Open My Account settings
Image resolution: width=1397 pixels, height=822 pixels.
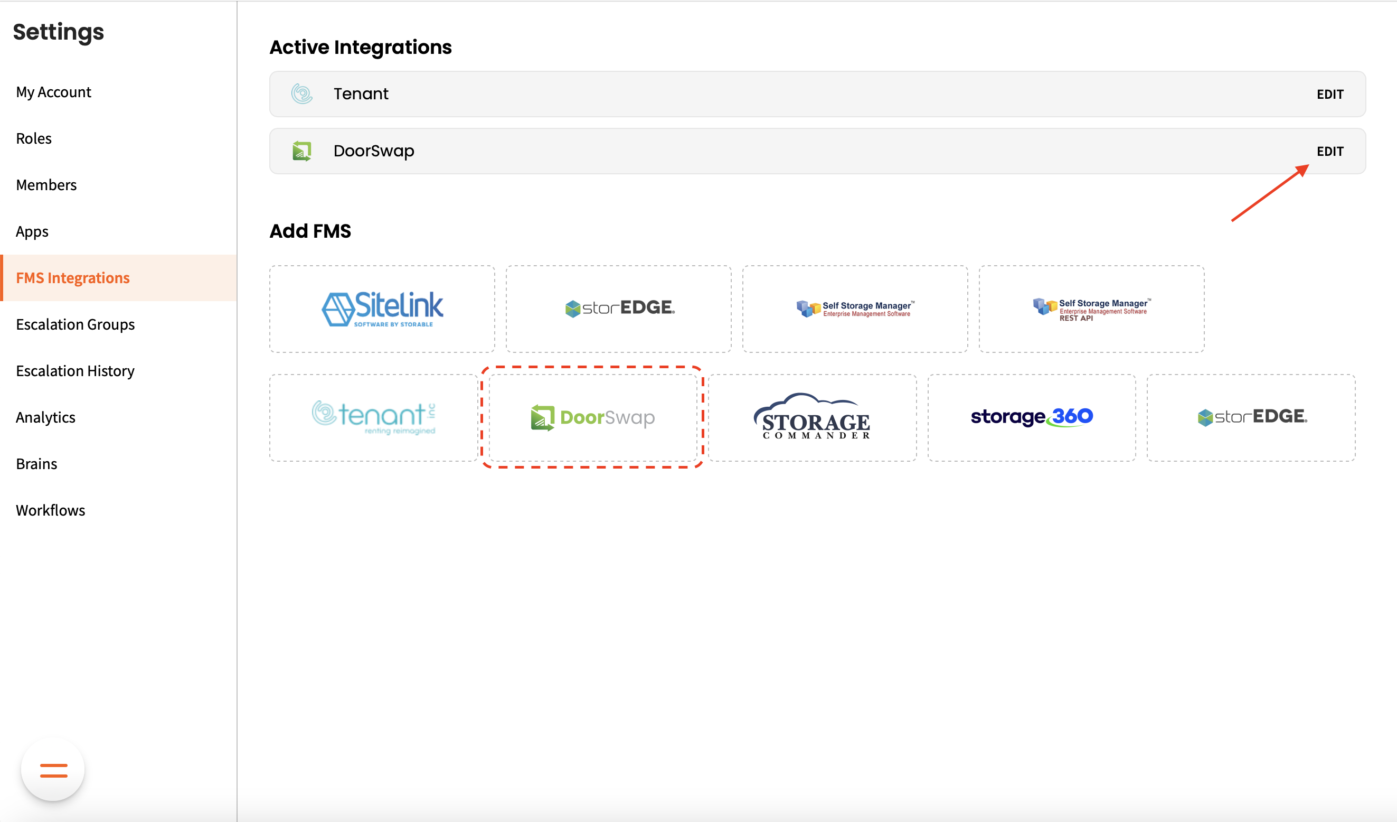(54, 92)
